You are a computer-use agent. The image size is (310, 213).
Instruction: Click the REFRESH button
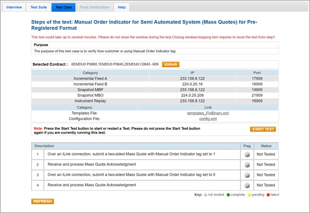(x=43, y=202)
